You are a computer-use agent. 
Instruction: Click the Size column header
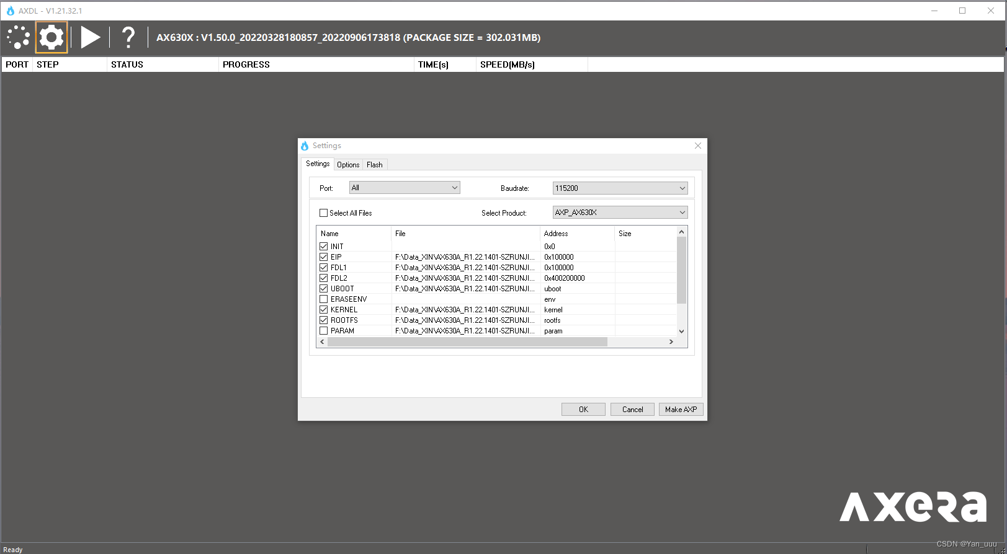[645, 234]
